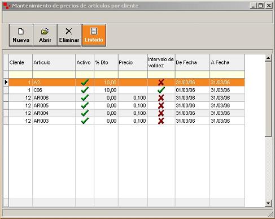Click De Fecha 01/03/06 in C06 row
The height and width of the screenshot is (219, 275).
193,90
